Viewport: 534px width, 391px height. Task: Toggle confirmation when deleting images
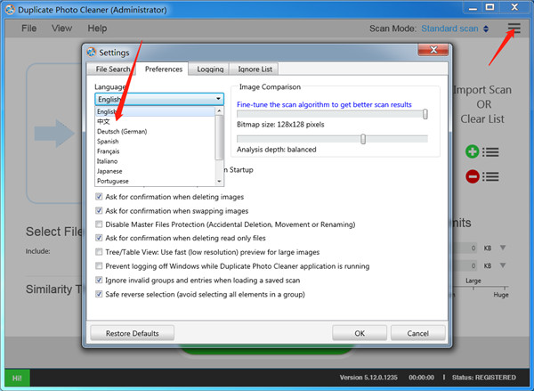[99, 196]
